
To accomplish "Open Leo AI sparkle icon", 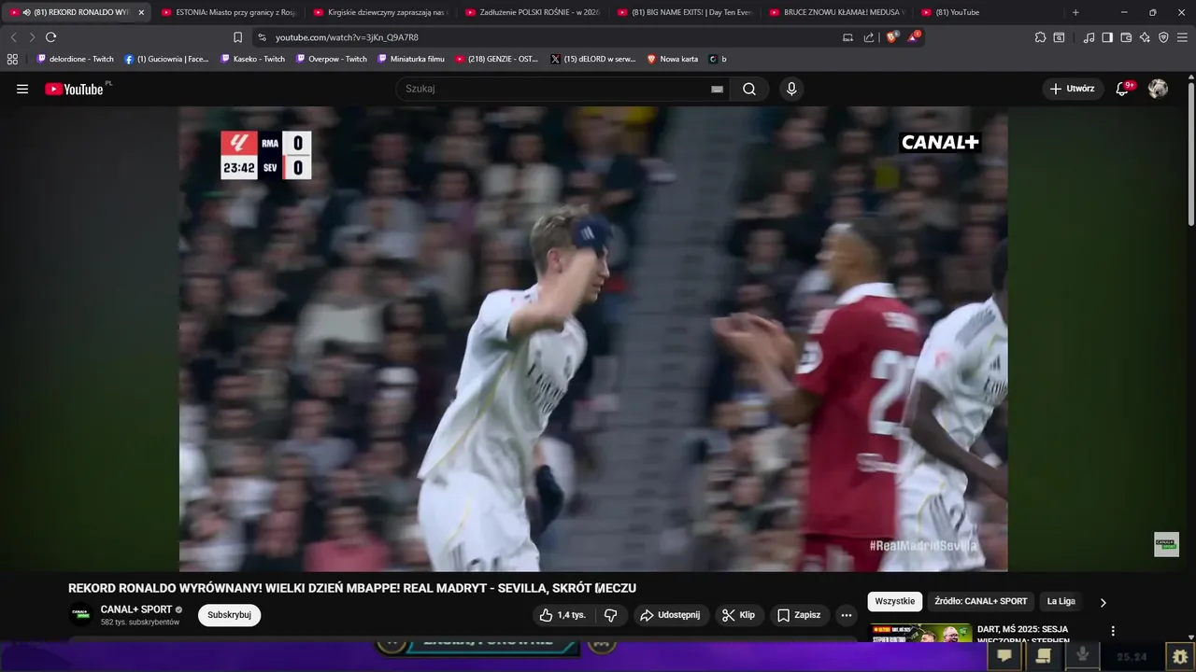I will pos(1145,37).
